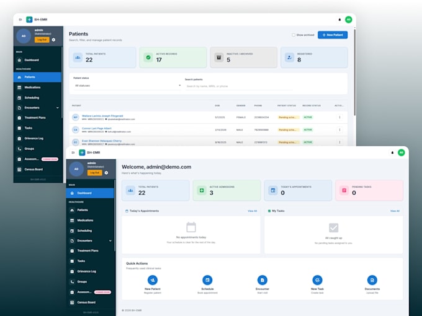Open settings gear in Patients window sidebar
422x316 pixels.
pyautogui.click(x=53, y=40)
